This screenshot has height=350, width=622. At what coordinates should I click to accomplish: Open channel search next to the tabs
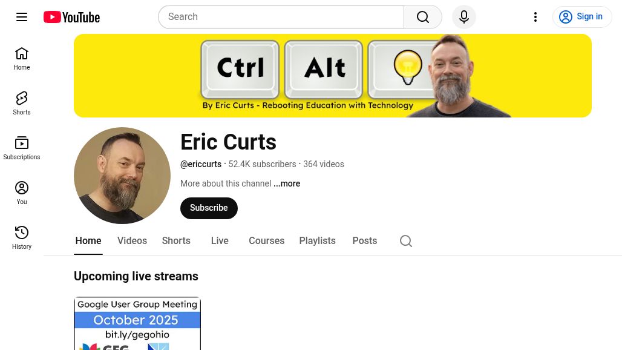406,241
